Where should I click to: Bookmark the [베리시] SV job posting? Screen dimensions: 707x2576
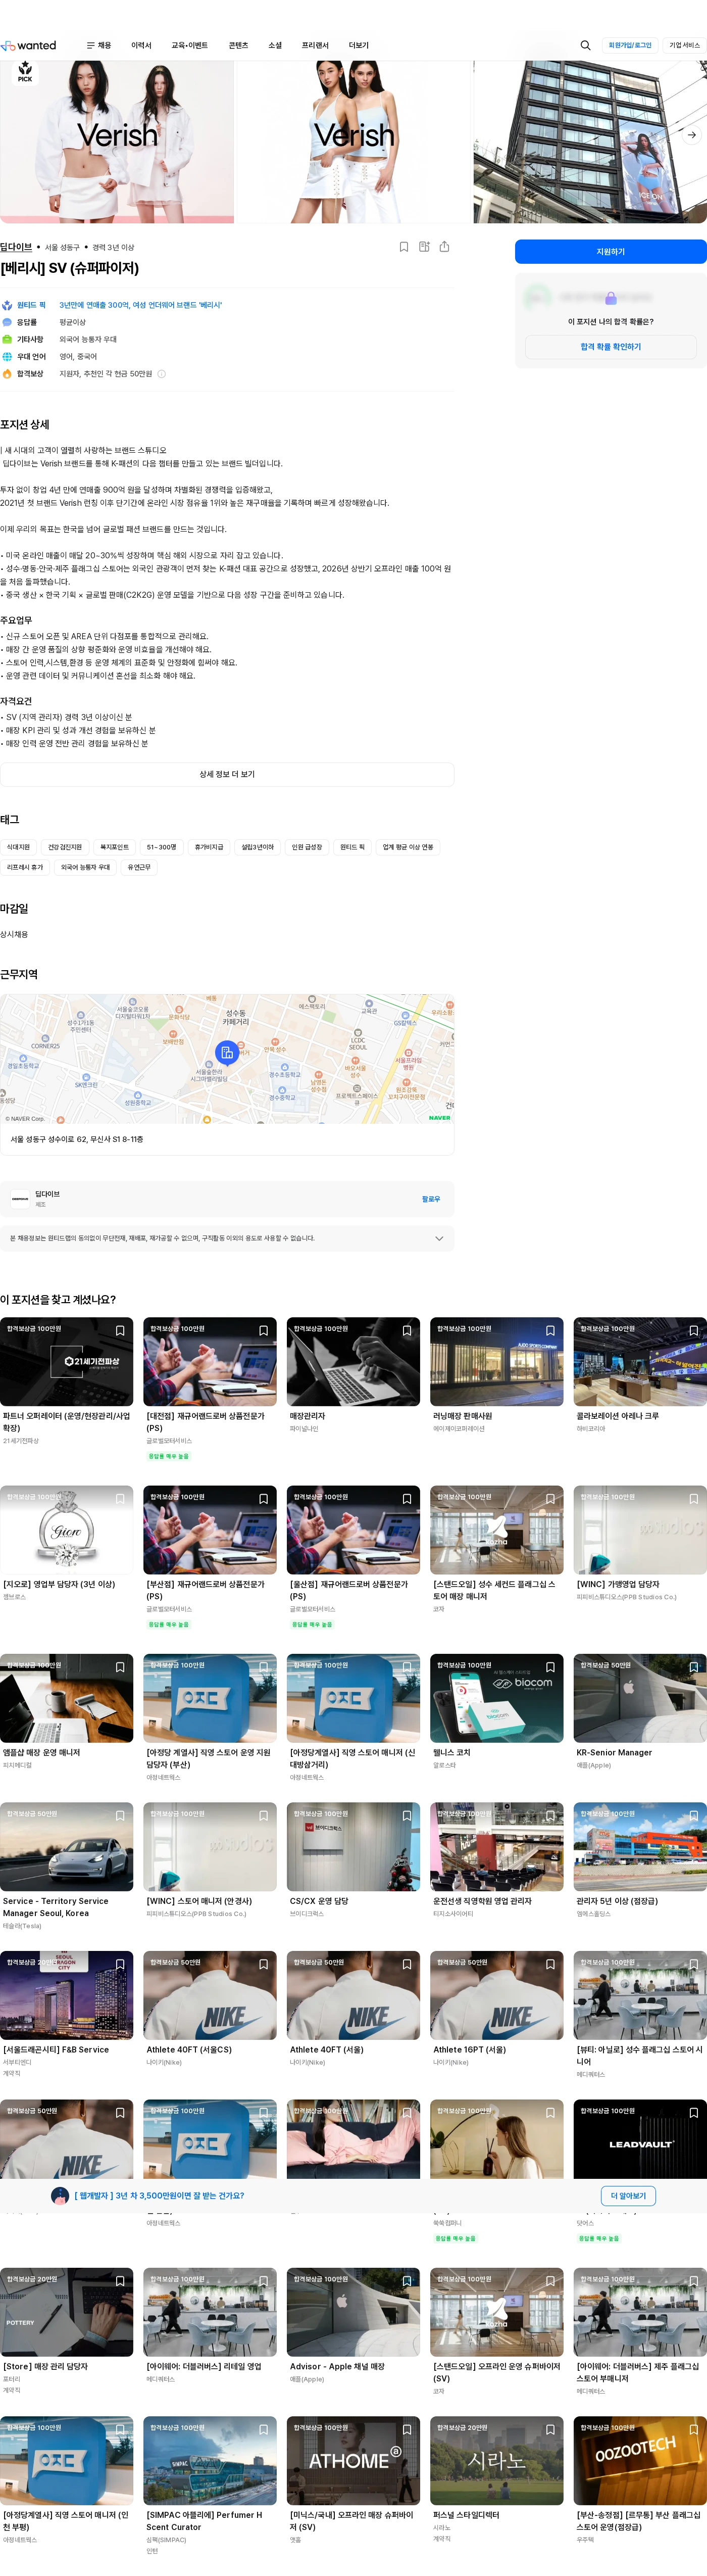pyautogui.click(x=404, y=247)
